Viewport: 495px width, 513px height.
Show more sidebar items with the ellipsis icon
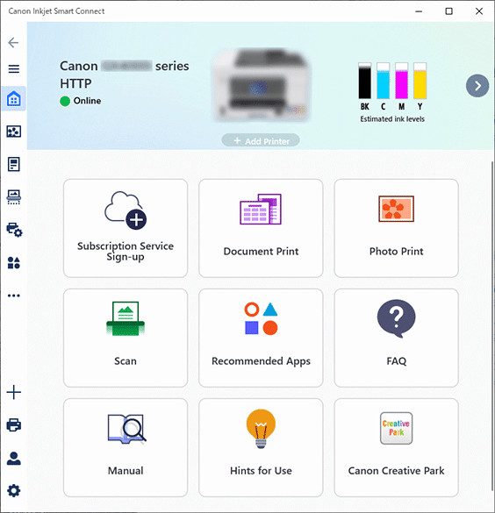(14, 296)
